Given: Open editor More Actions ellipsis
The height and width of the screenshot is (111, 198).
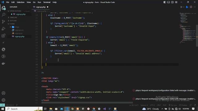Looking at the screenshot, I should point(195,7).
